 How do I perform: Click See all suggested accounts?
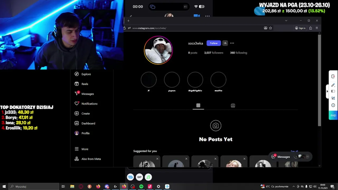[294, 151]
